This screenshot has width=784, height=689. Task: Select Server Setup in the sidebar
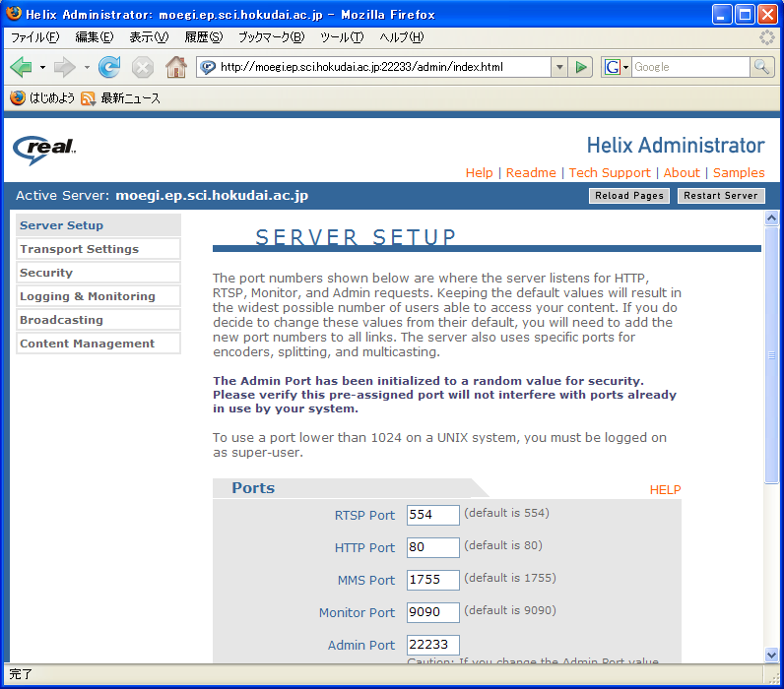(x=98, y=225)
